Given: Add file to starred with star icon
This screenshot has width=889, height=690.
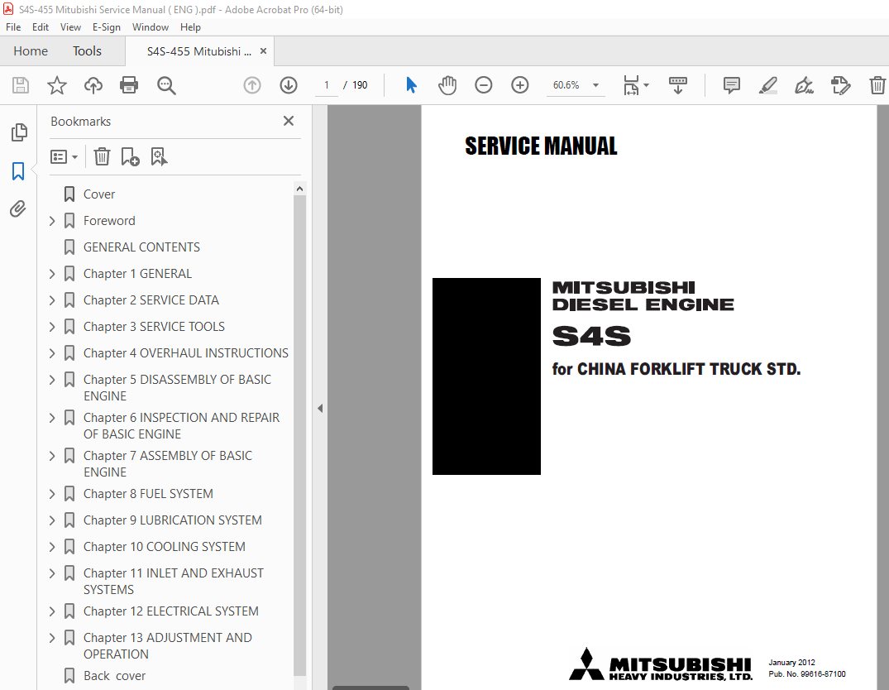Looking at the screenshot, I should [x=57, y=85].
